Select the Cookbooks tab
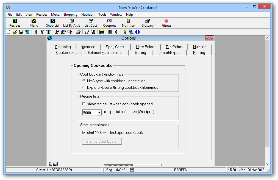Screen dimensions: 278x180 pos(66,53)
